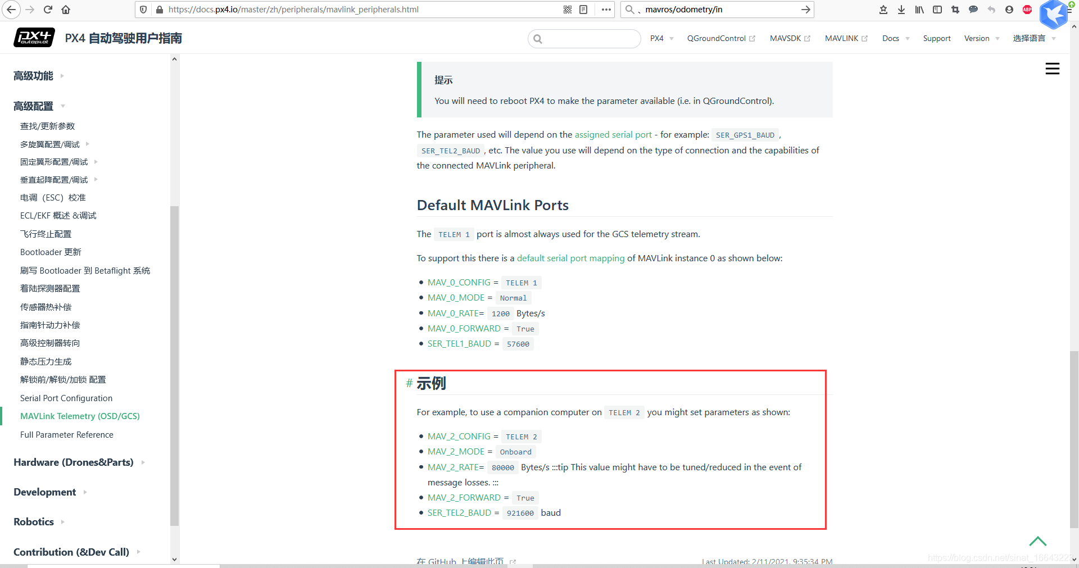
Task: Toggle reader view in address bar
Action: click(583, 10)
